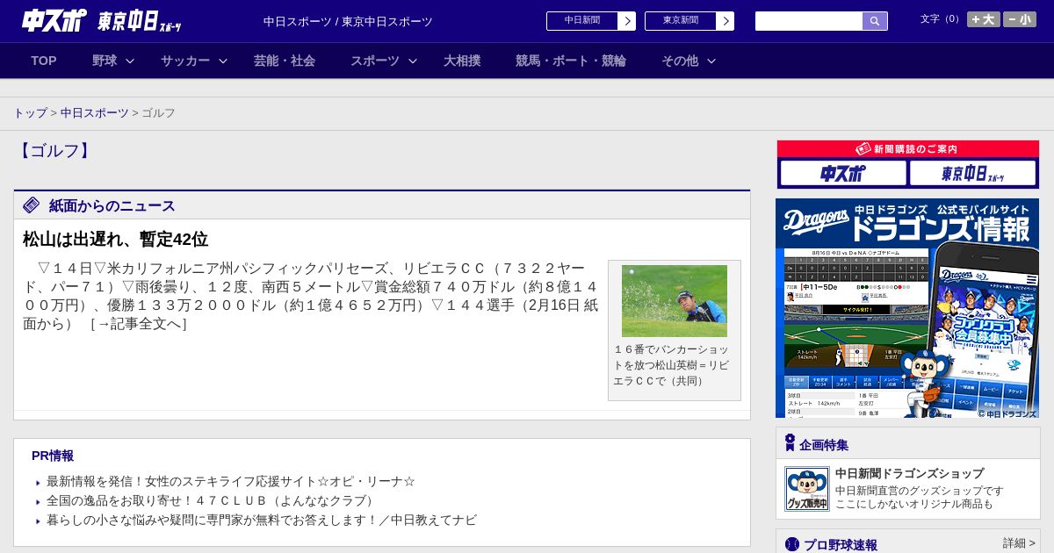Image resolution: width=1054 pixels, height=553 pixels.
Task: Focus the header search input field
Action: (x=809, y=21)
